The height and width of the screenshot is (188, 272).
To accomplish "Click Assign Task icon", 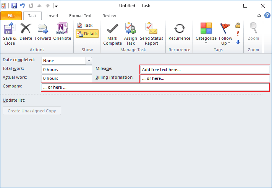I will point(130,28).
